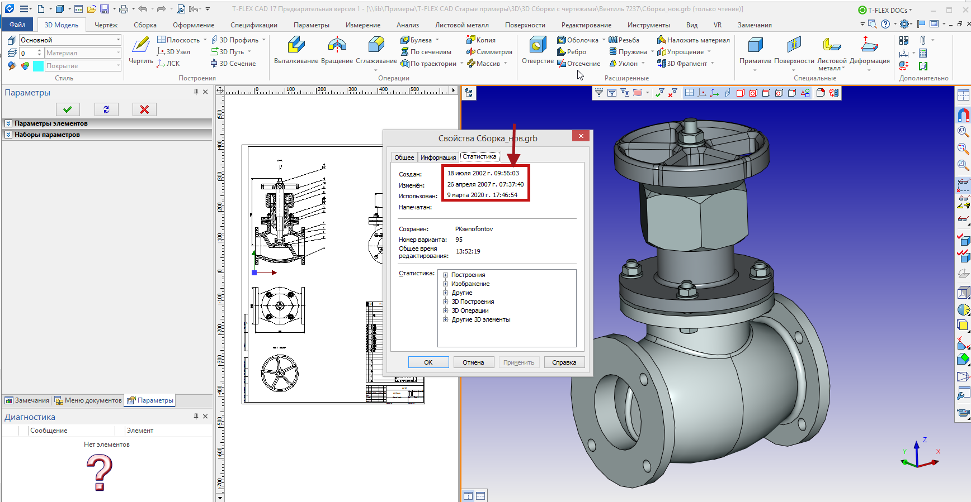Viewport: 971px width, 502px height.
Task: Choose the 3D Сечение tool
Action: click(233, 64)
